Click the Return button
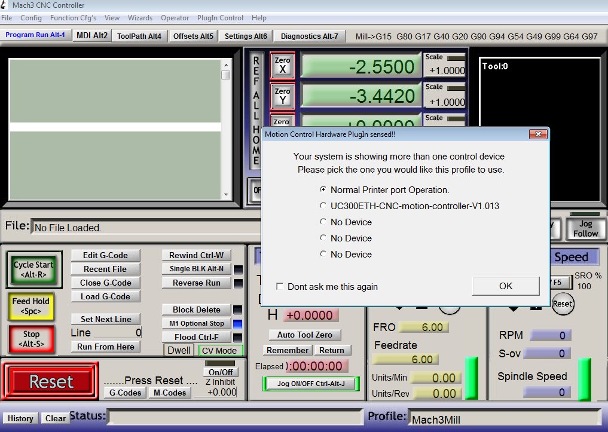Viewport: 608px width, 432px height. click(x=332, y=350)
